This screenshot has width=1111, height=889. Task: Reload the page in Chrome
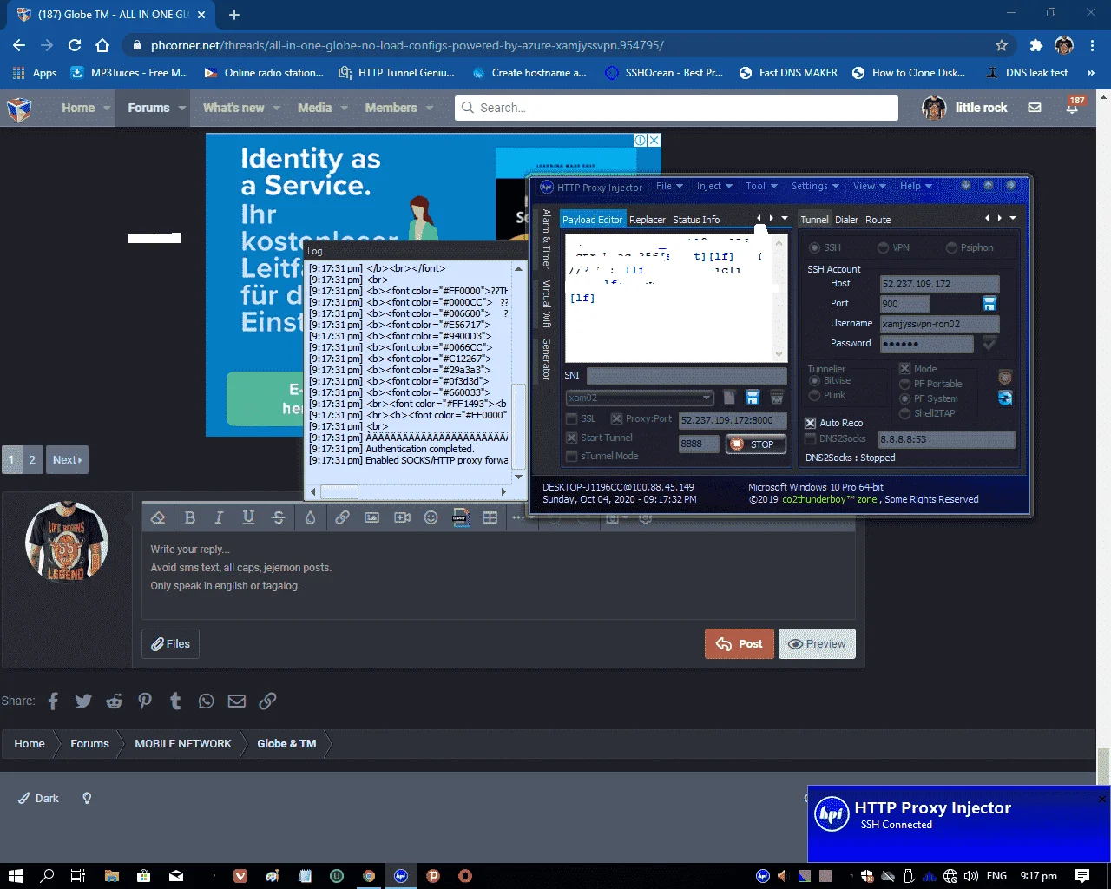[75, 45]
